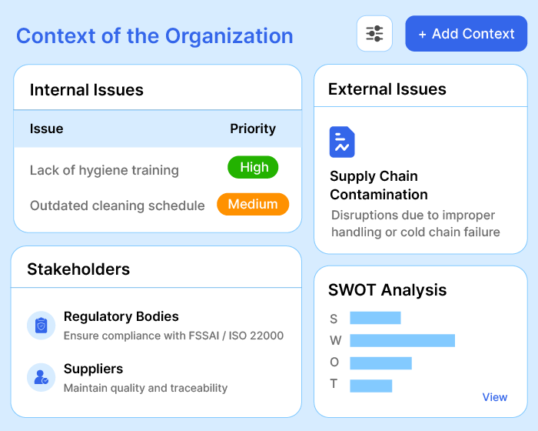
Task: Sort by the Issue column header
Action: [46, 129]
